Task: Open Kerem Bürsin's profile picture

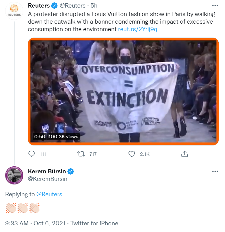Action: (14, 175)
